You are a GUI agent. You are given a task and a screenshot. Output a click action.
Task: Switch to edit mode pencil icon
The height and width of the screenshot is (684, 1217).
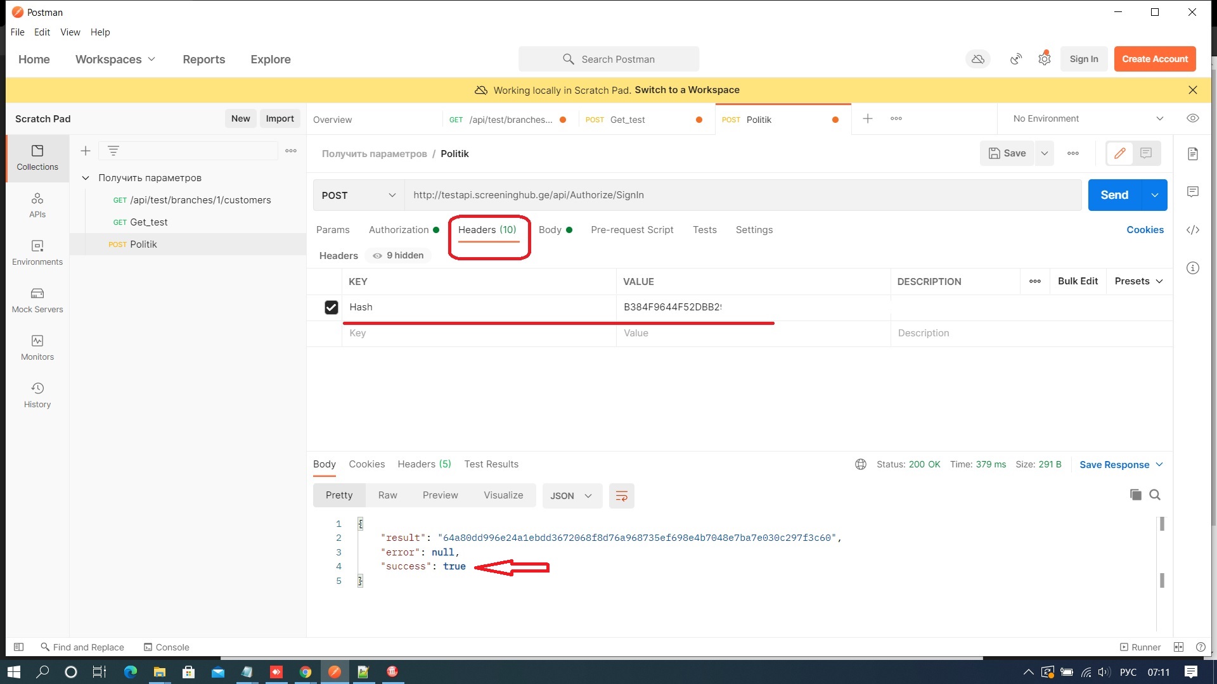1120,153
